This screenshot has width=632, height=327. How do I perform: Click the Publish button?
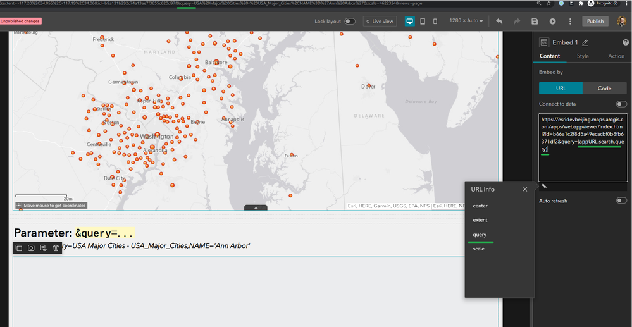tap(595, 21)
